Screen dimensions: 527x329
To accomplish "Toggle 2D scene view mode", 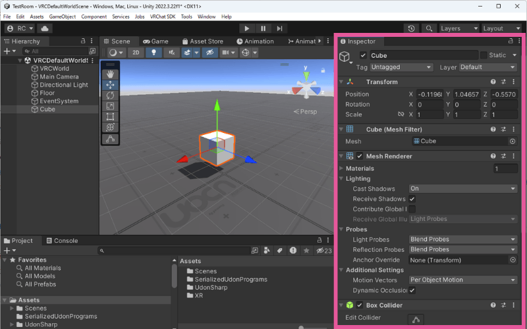I will (x=136, y=53).
